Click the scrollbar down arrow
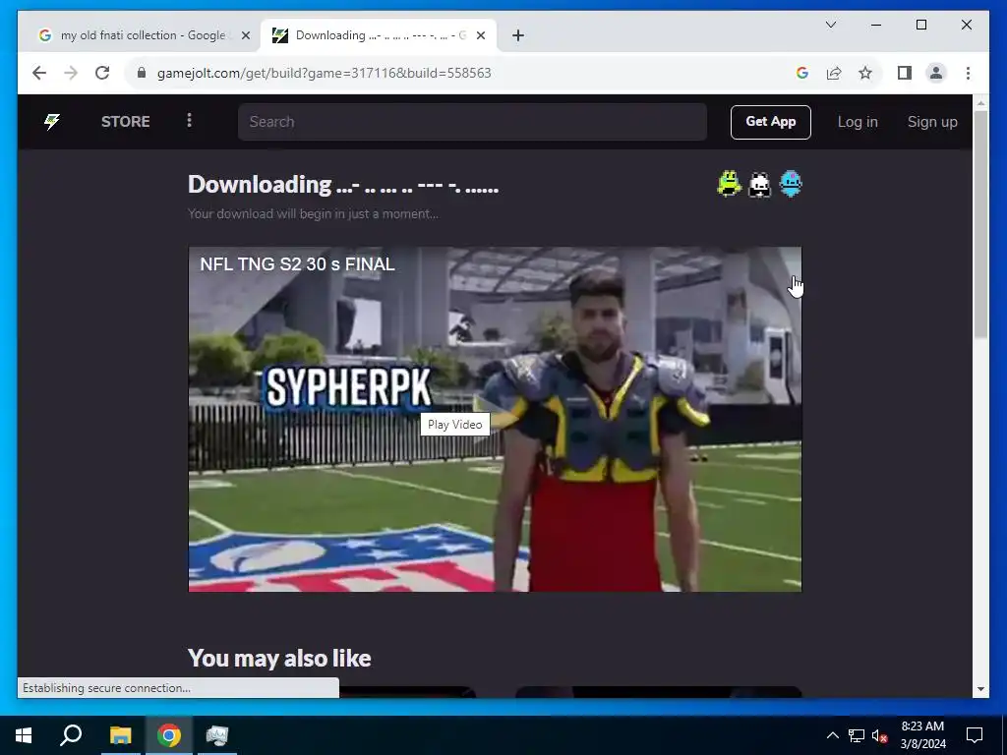Image resolution: width=1007 pixels, height=755 pixels. click(x=980, y=689)
